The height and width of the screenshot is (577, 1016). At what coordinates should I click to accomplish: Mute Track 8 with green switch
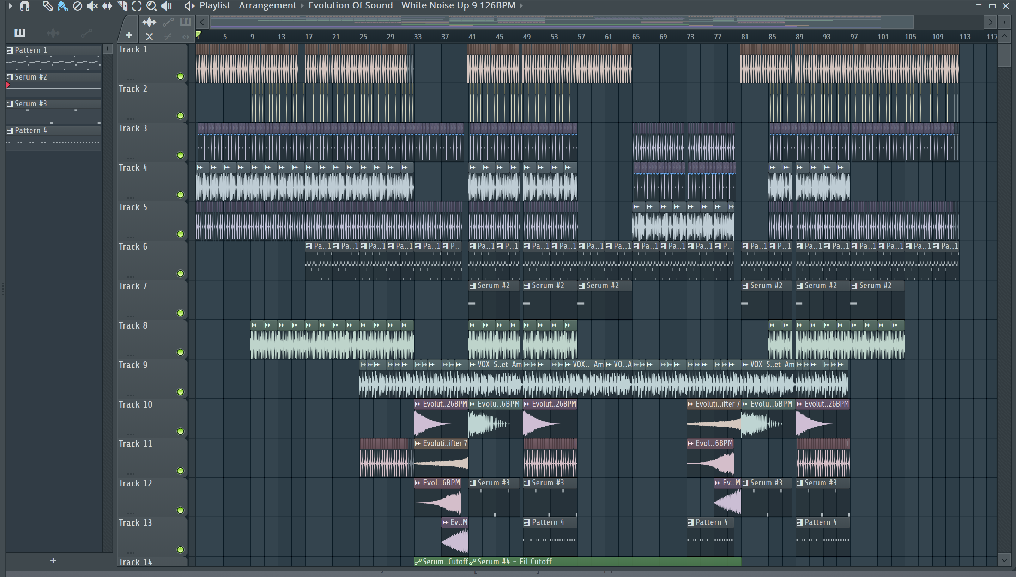[x=181, y=352]
